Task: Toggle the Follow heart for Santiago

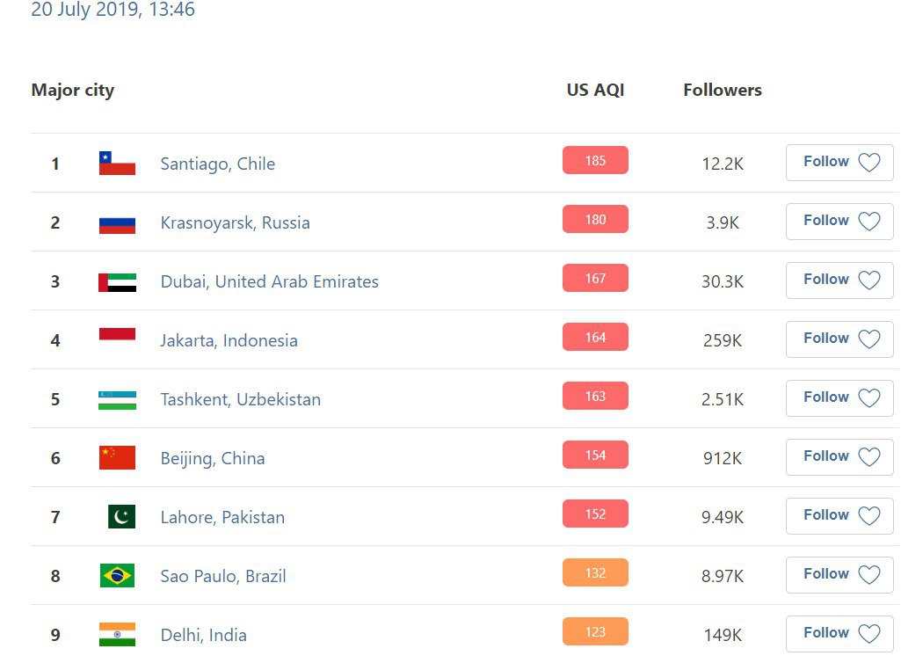Action: click(868, 163)
